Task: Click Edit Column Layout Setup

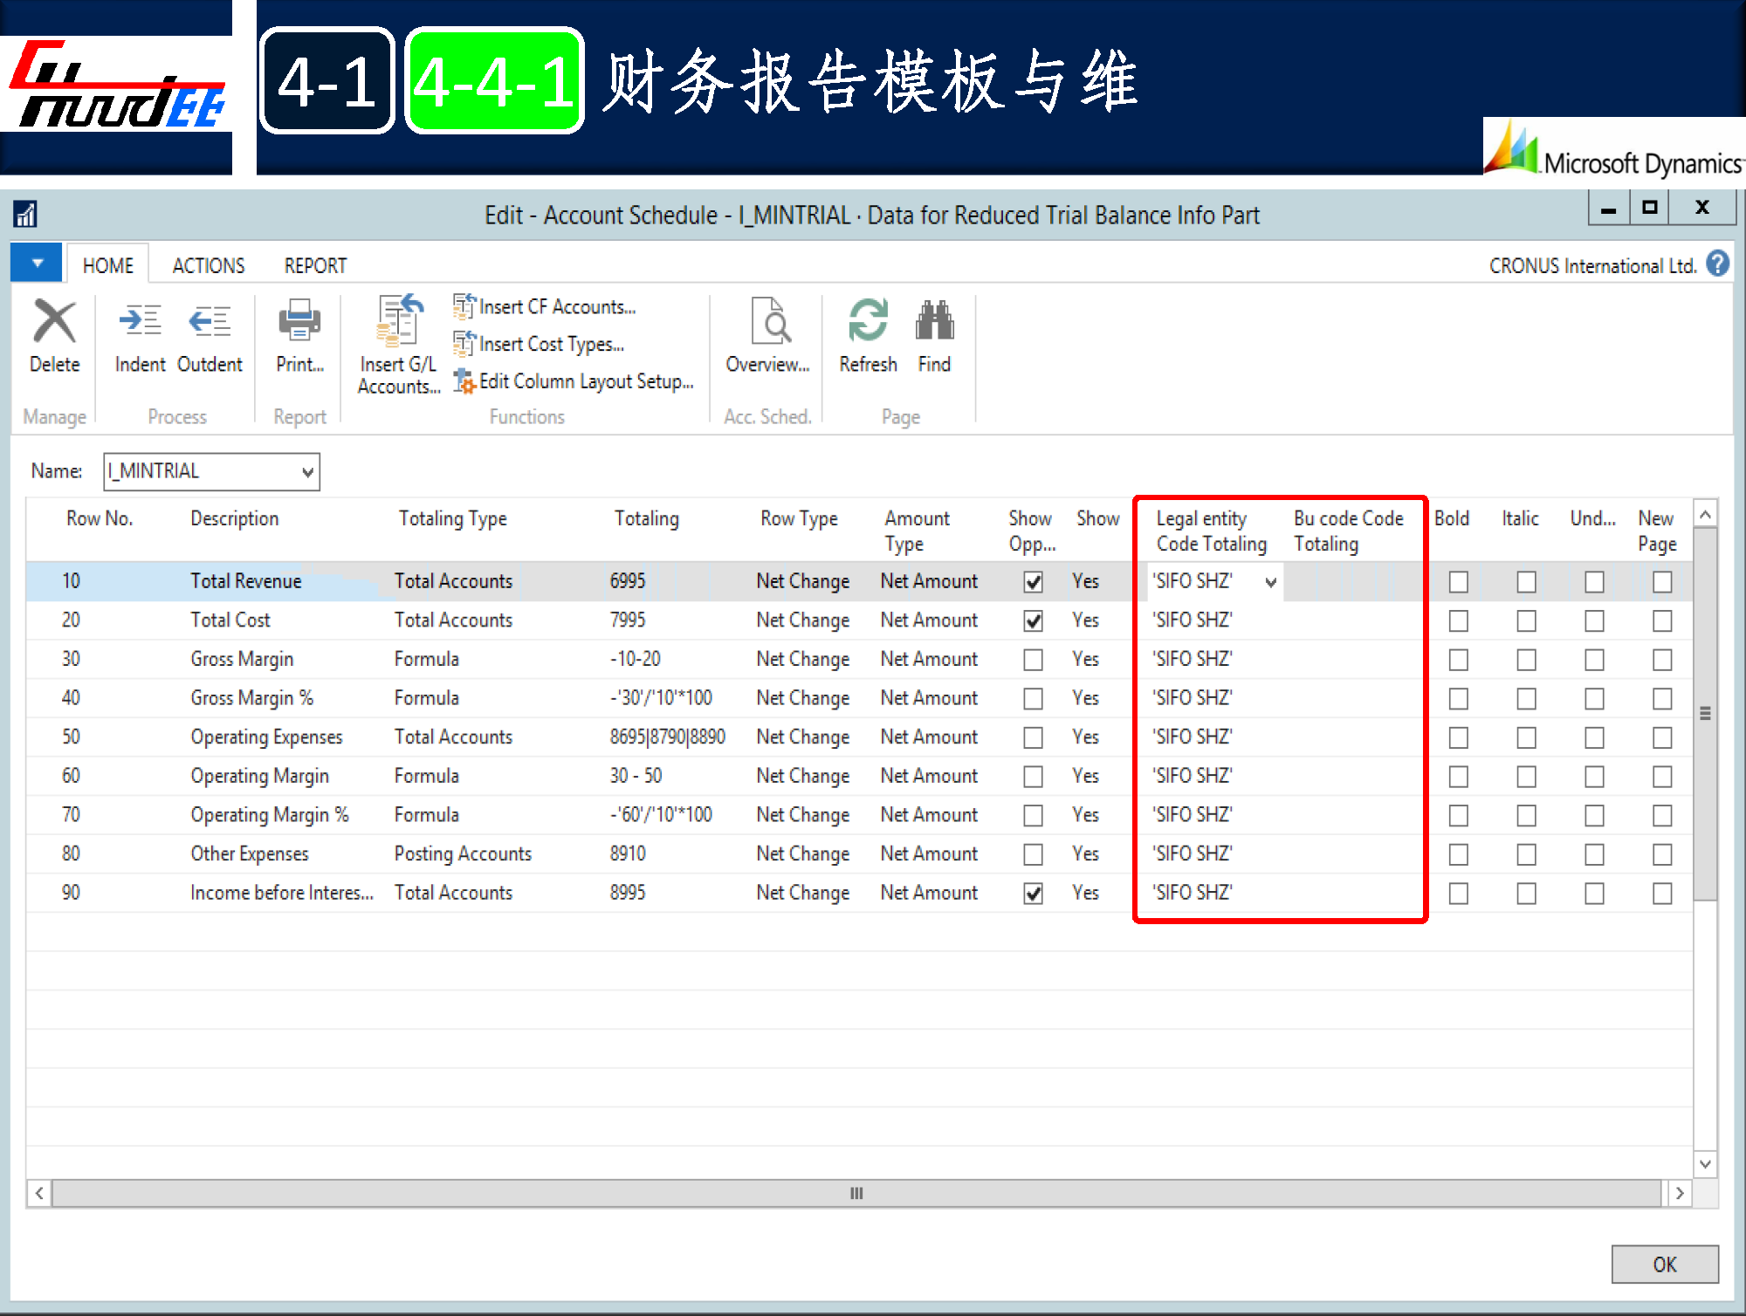Action: 585,381
